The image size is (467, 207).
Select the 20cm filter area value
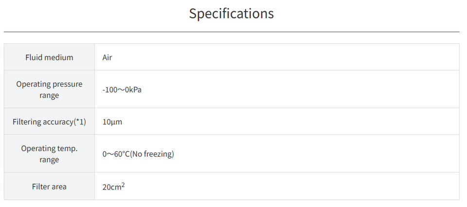click(111, 187)
